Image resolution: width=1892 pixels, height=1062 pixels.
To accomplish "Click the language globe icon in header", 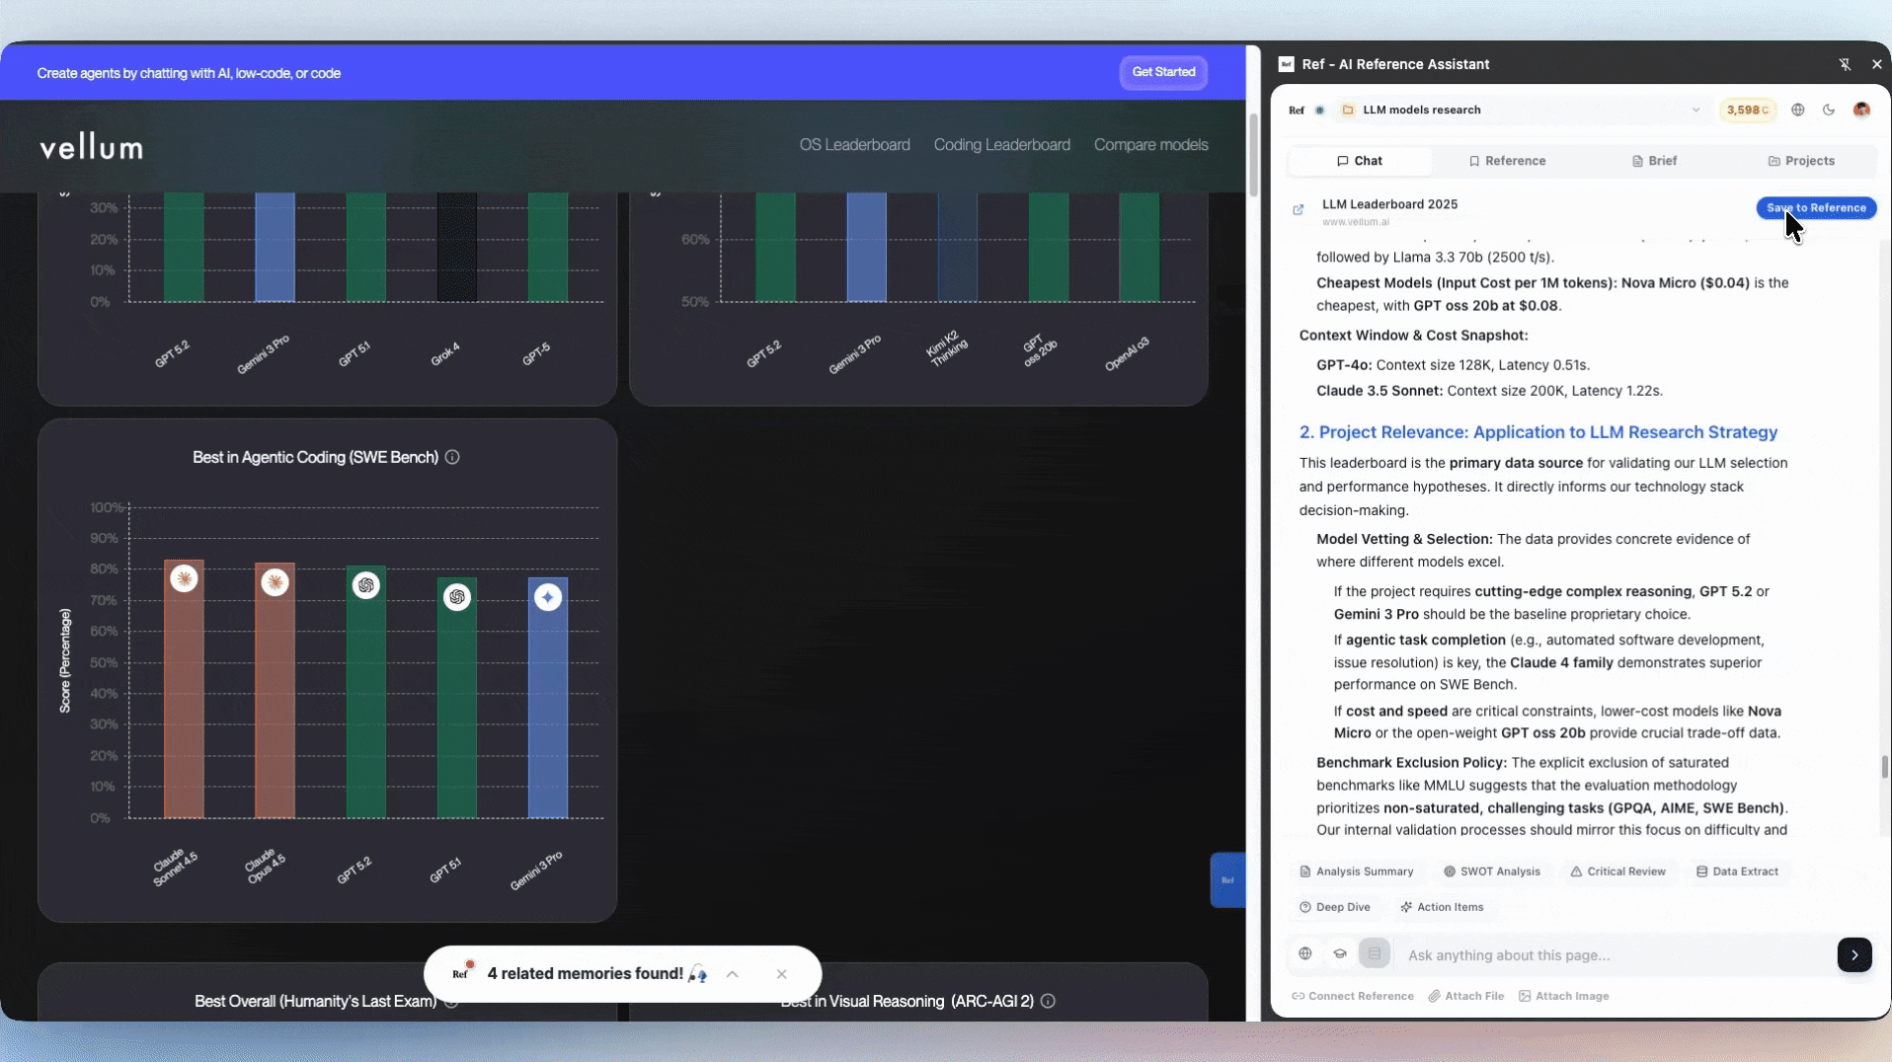I will click(1797, 110).
